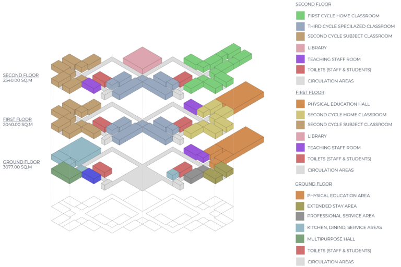Select the red Toilets swatch in Second Floor legend
This screenshot has height=267, width=401.
coord(300,69)
